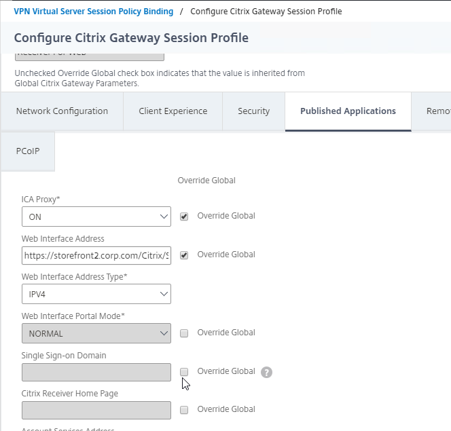
Task: Select the Published Applications tab
Action: click(x=348, y=111)
